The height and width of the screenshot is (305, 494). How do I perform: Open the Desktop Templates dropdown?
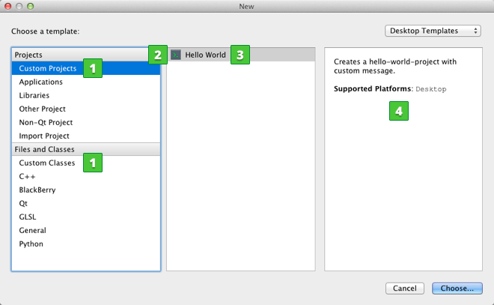pos(433,31)
